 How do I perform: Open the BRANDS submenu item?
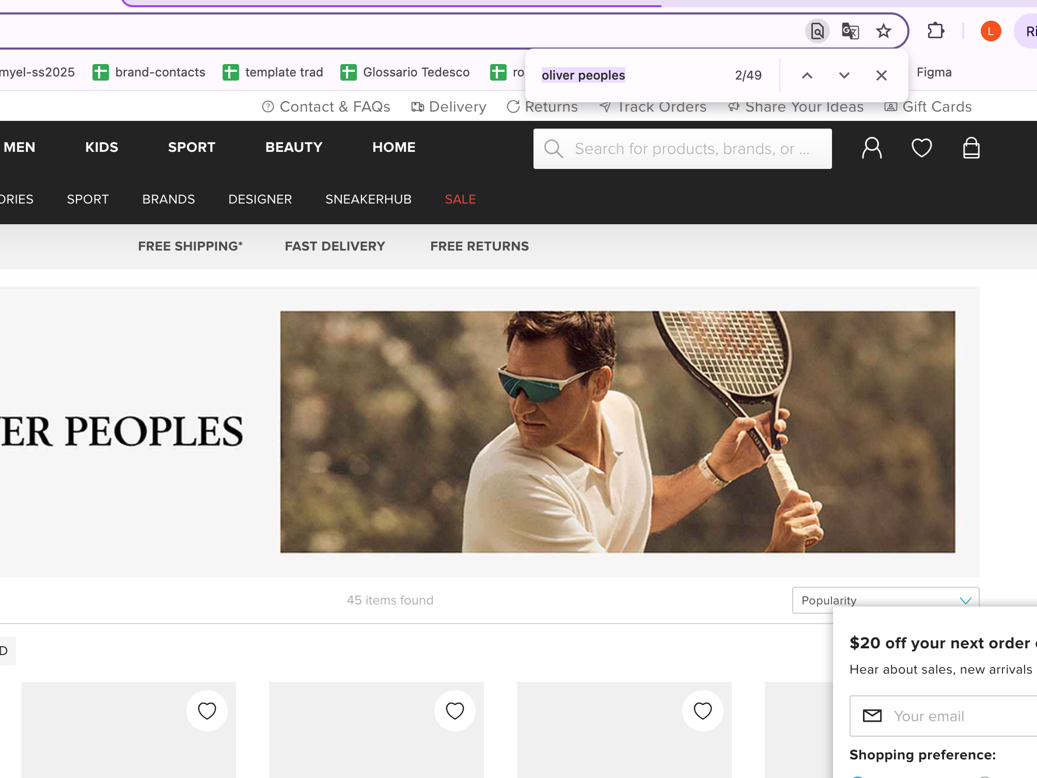pyautogui.click(x=168, y=199)
